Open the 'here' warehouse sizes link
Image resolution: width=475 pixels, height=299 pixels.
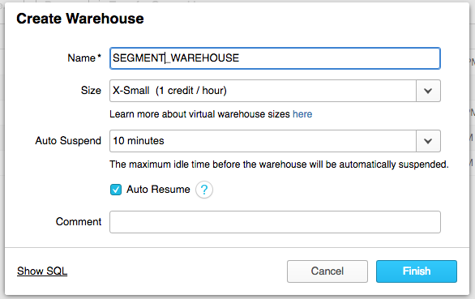pos(302,114)
